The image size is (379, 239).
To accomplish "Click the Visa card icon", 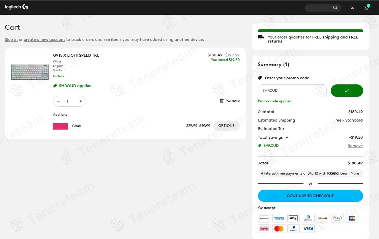I will pos(308,229).
